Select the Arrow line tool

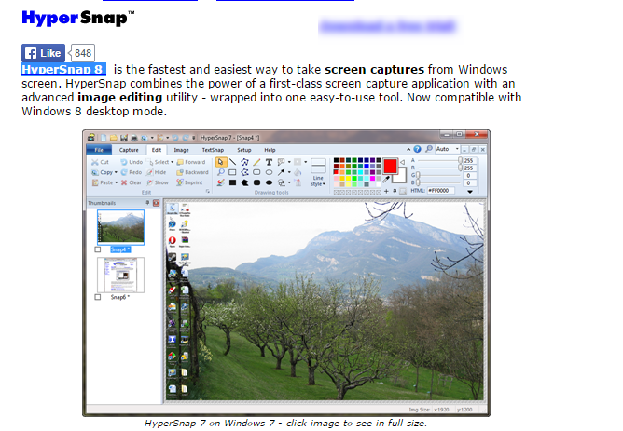[281, 172]
